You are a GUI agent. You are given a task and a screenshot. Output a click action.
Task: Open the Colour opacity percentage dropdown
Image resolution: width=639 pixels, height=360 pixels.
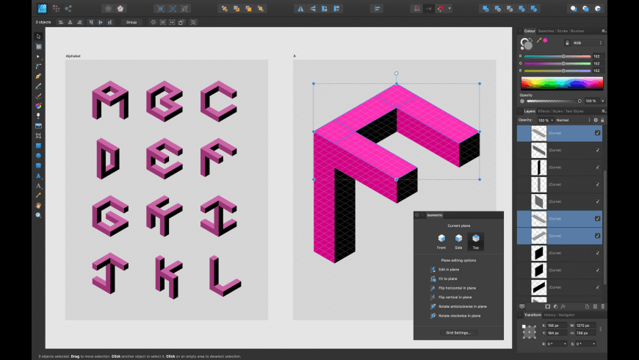(x=602, y=101)
